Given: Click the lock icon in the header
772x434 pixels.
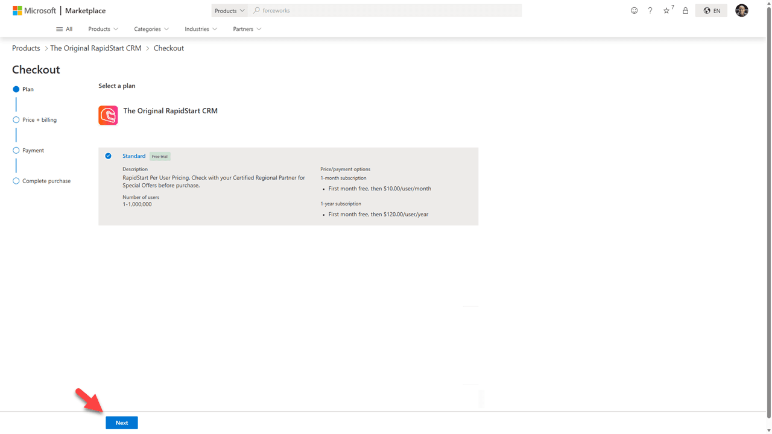Looking at the screenshot, I should [x=685, y=11].
